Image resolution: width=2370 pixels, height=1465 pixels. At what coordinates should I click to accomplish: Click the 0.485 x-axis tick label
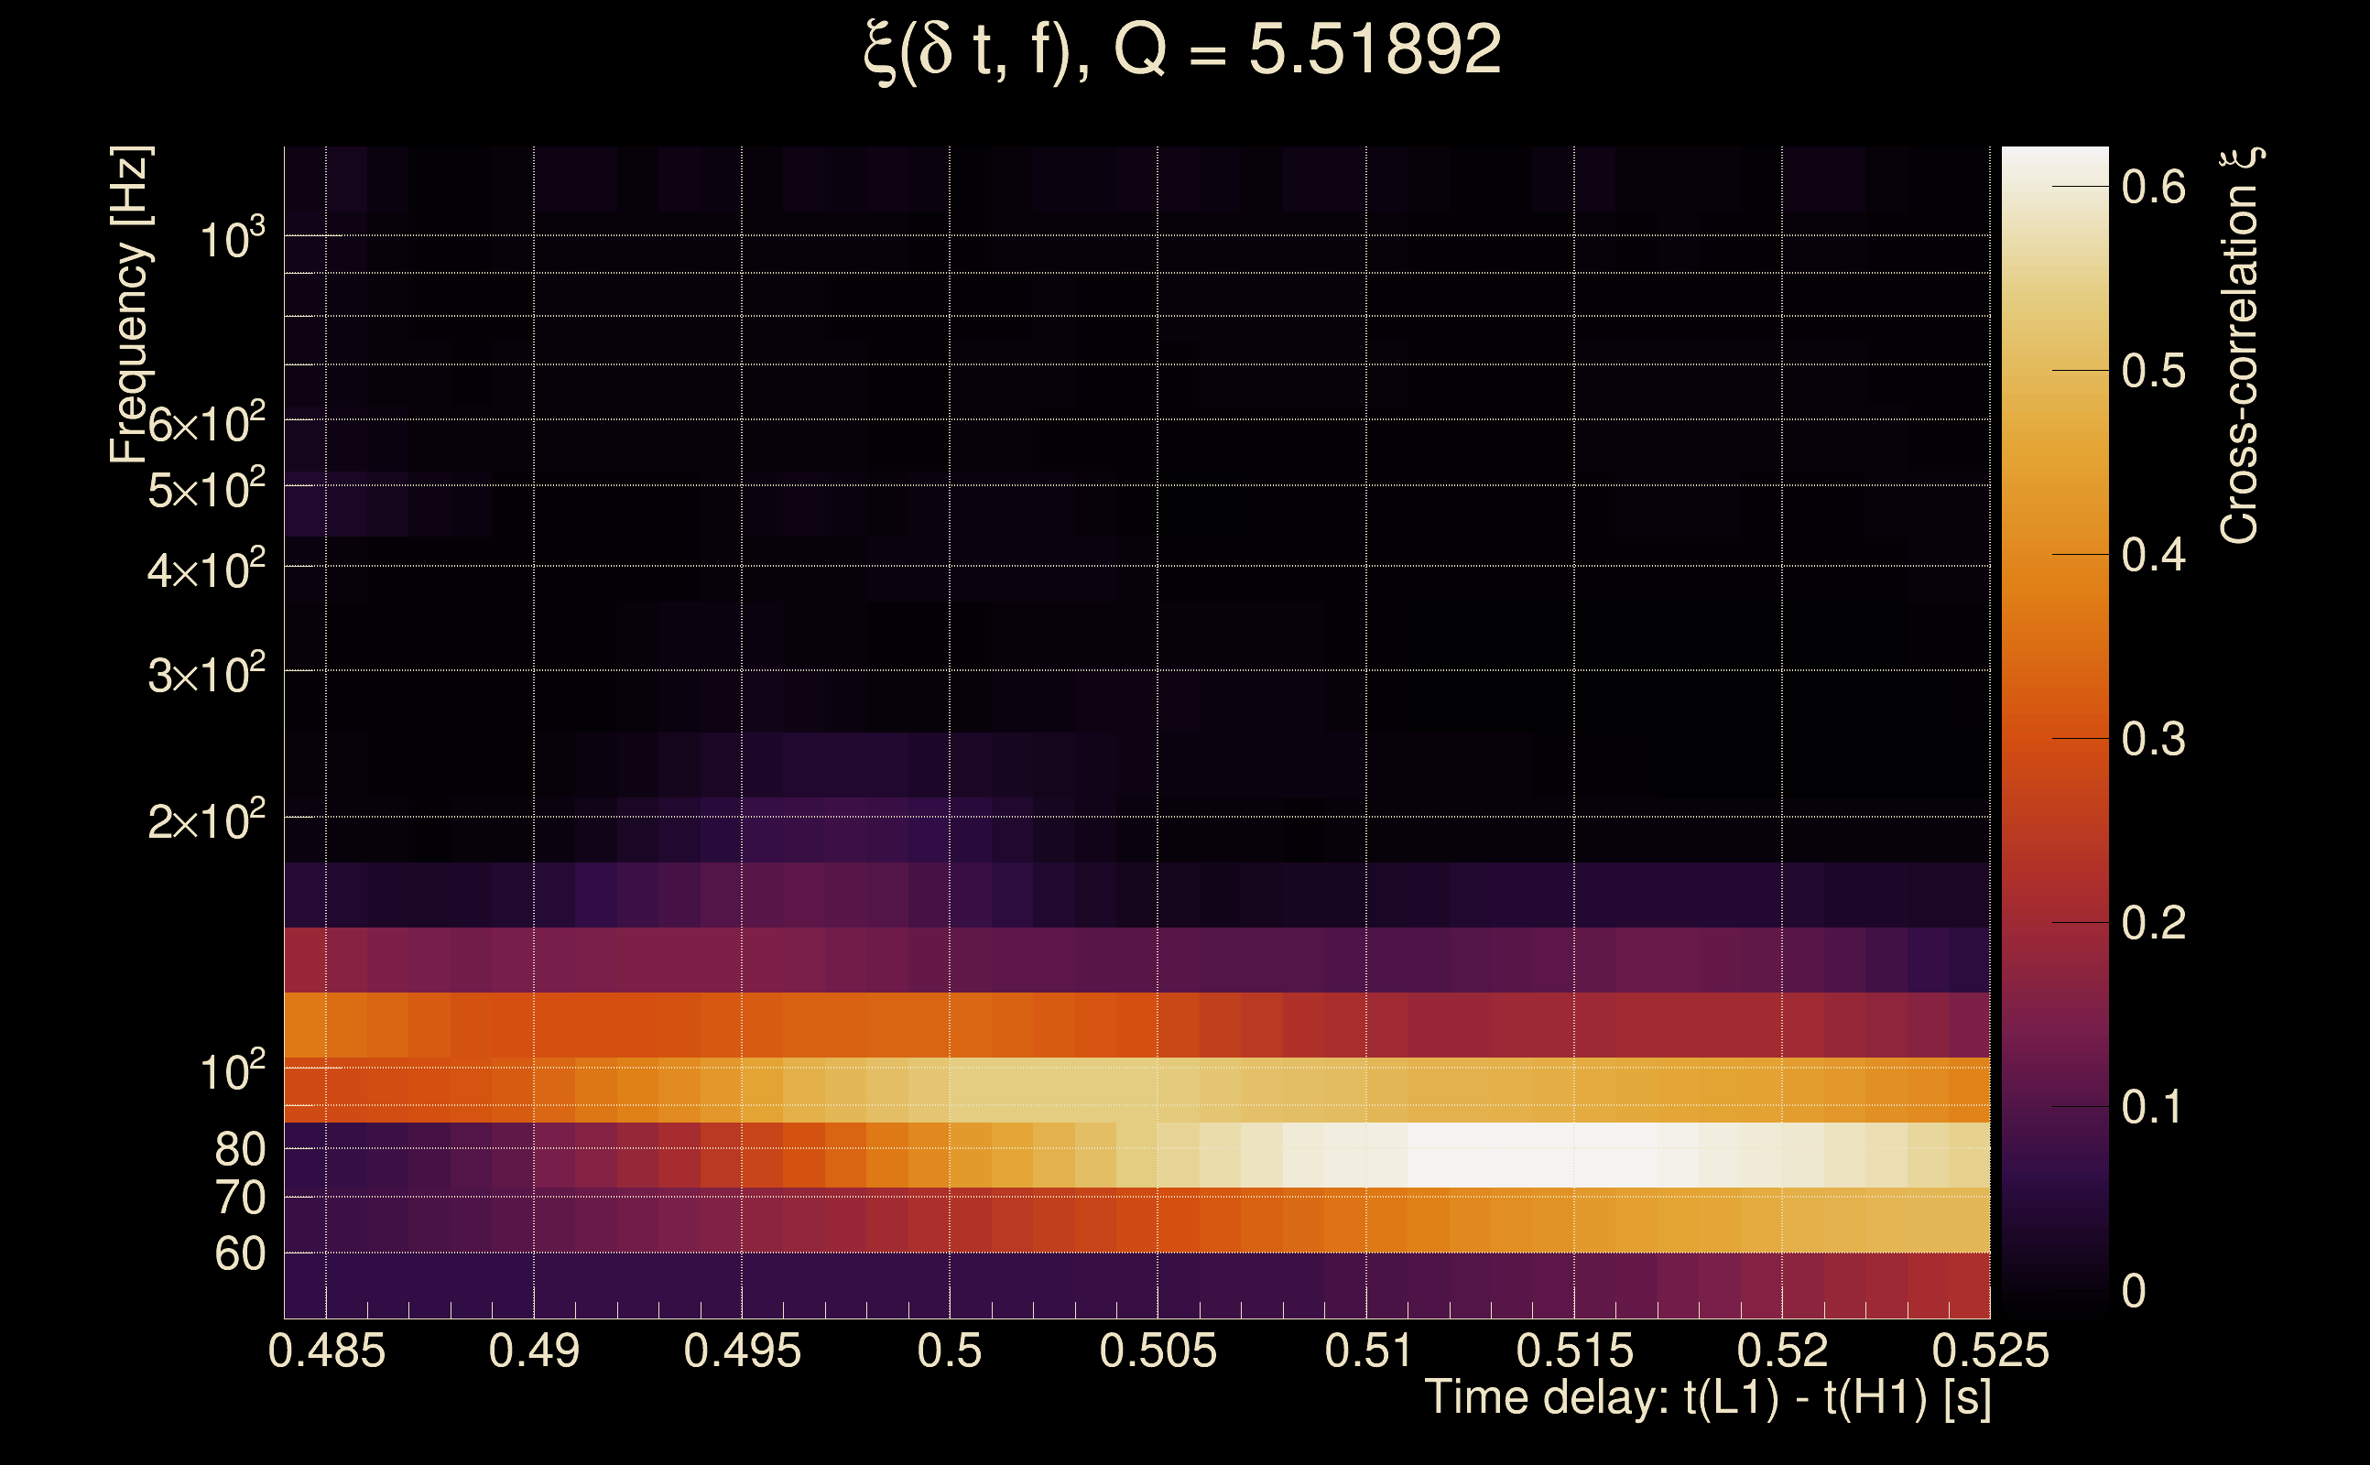pyautogui.click(x=327, y=1351)
